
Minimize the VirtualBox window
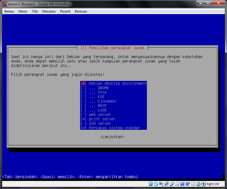pyautogui.click(x=201, y=3)
